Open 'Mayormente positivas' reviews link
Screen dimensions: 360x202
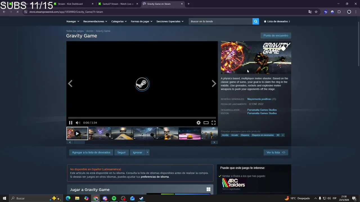pos(259,99)
